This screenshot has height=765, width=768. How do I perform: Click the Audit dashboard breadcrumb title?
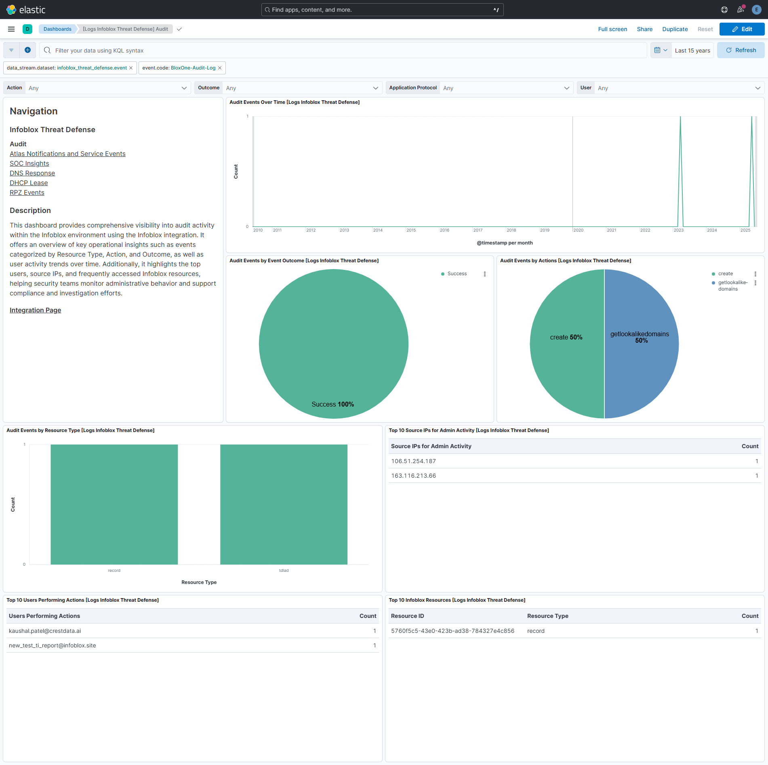tap(125, 29)
